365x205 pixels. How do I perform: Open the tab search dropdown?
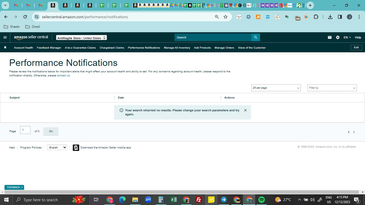point(5,5)
